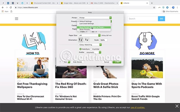The image size is (180, 112).
Task: Dismiss the cookie notice with the X
Action: [177, 106]
